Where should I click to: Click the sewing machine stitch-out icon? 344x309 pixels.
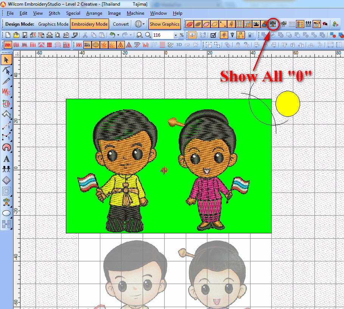[x=66, y=35]
